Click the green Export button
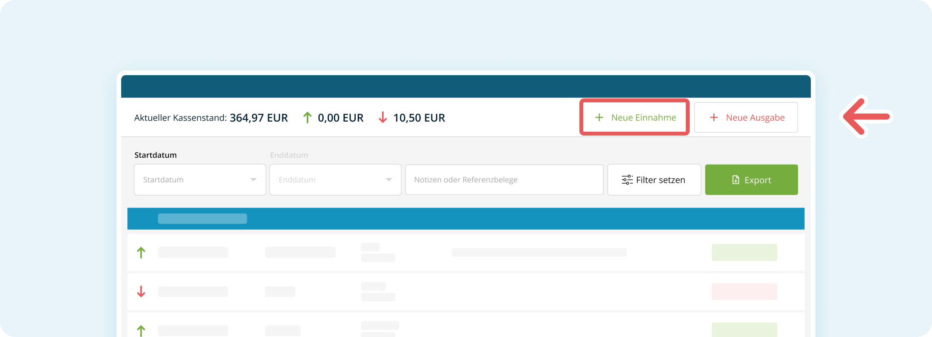This screenshot has width=932, height=337. [751, 180]
